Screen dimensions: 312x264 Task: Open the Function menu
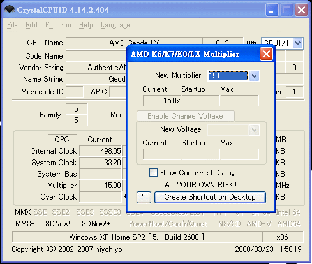(58, 25)
